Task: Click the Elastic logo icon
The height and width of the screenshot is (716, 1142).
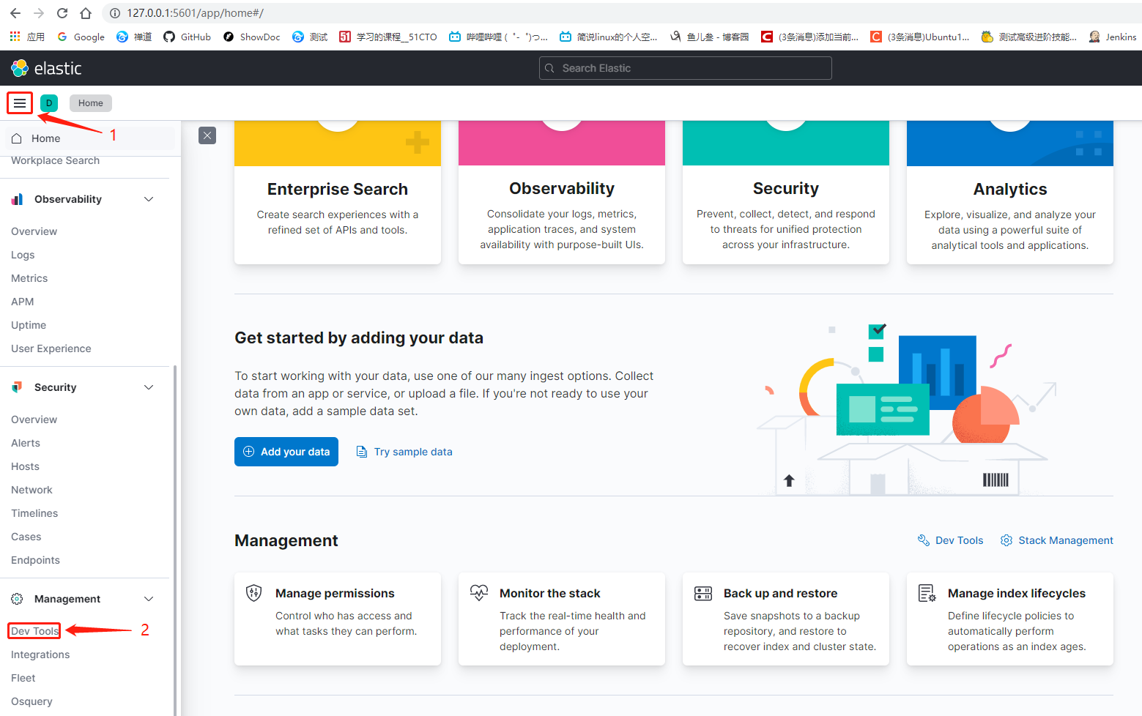Action: click(x=18, y=67)
